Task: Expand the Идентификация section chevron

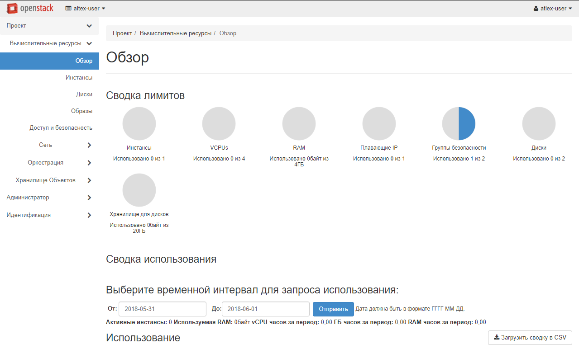Action: pyautogui.click(x=89, y=215)
